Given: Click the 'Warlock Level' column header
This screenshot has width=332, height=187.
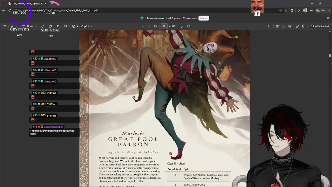Looking at the screenshot, I should 174,169.
